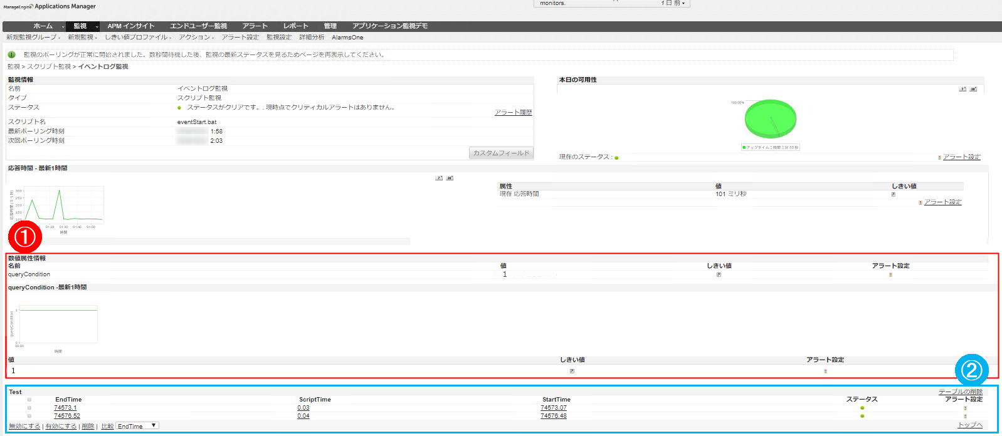This screenshot has height=436, width=1002.
Task: Open the エンドユーザー監視 tab
Action: 198,26
